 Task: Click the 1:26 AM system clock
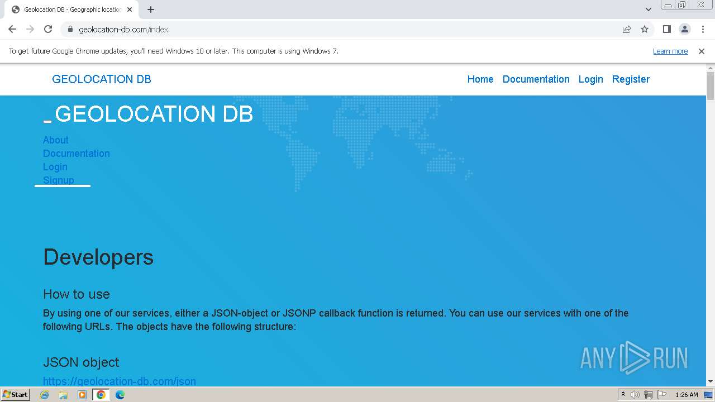click(x=687, y=395)
